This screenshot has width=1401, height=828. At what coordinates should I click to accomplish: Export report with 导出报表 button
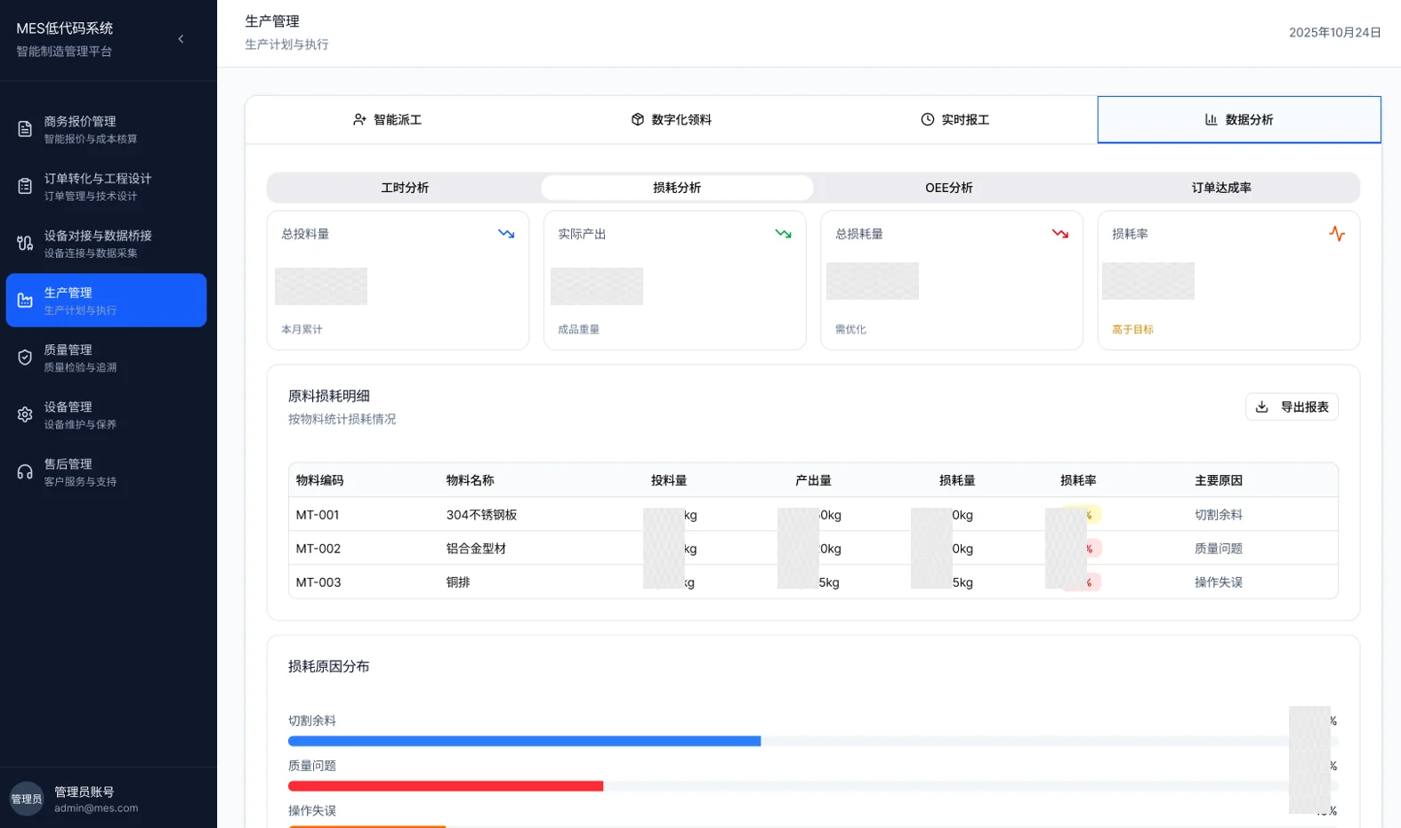tap(1292, 406)
